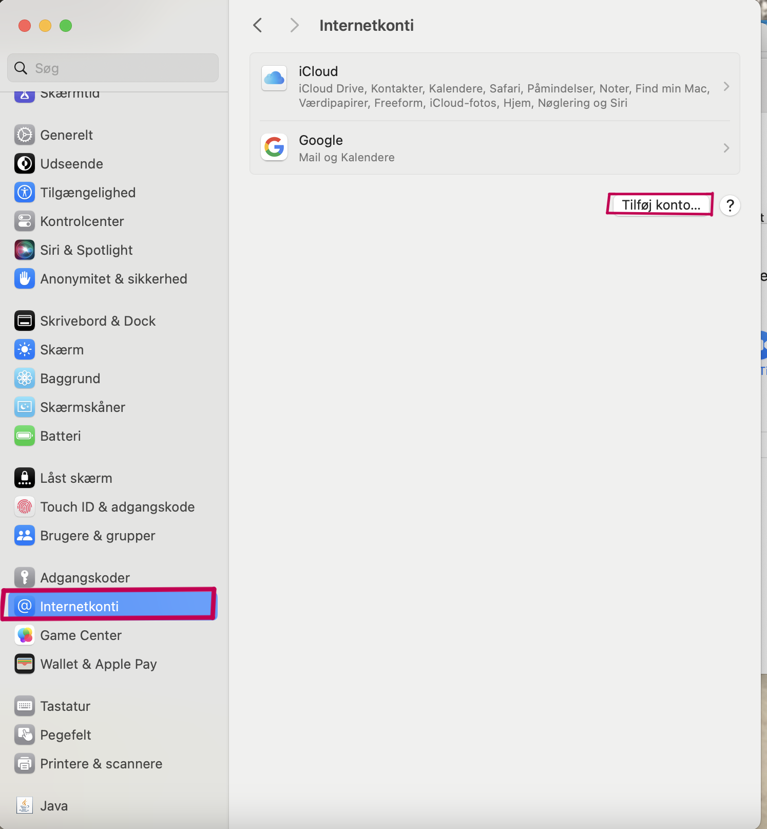The image size is (767, 829).
Task: Click the Kontrolcenter icon
Action: [x=25, y=221]
